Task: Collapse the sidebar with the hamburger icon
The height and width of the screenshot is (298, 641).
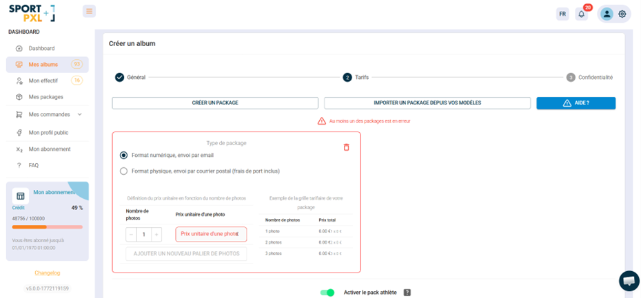Action: pyautogui.click(x=89, y=11)
